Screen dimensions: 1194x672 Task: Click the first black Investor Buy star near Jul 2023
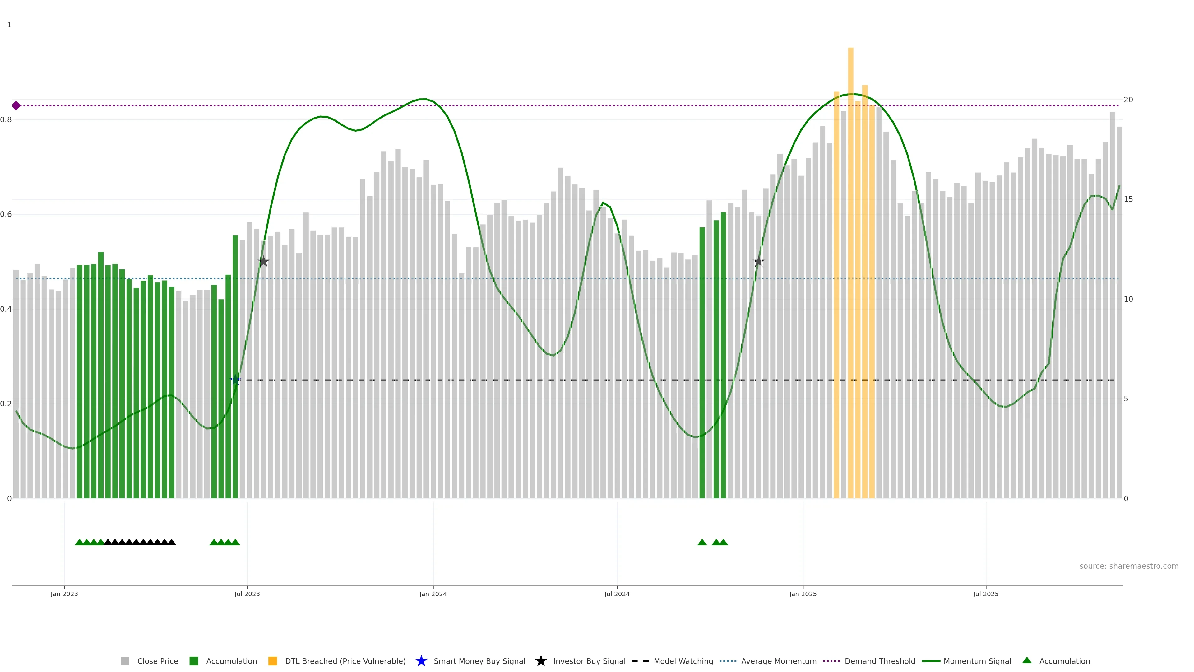(263, 262)
